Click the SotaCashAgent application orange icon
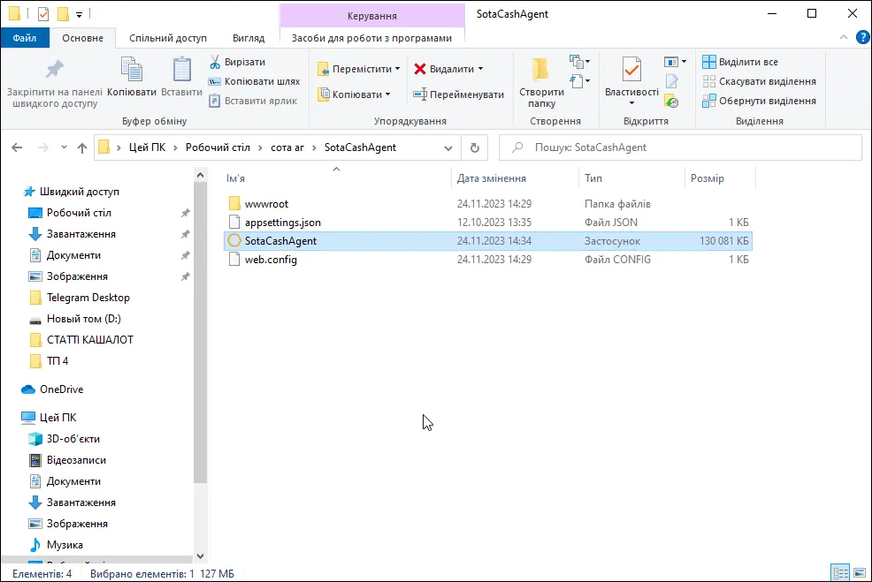The height and width of the screenshot is (582, 872). 234,240
